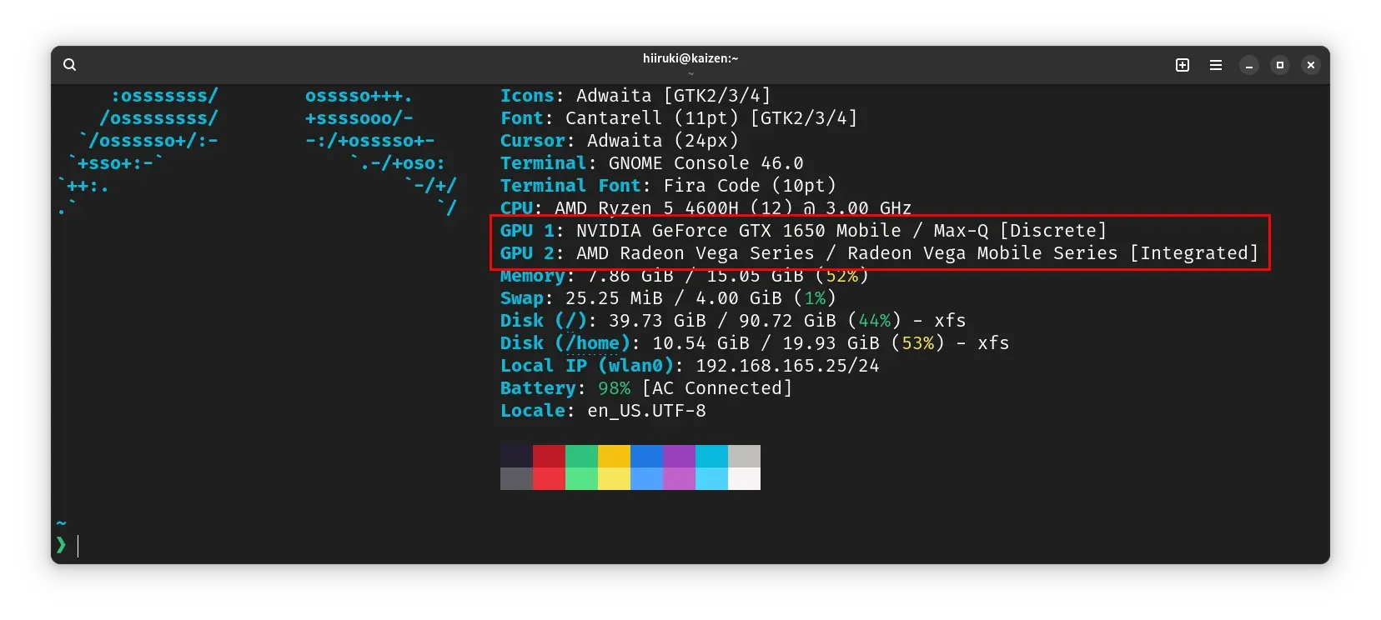
Task: Minimize the console window
Action: coord(1248,65)
